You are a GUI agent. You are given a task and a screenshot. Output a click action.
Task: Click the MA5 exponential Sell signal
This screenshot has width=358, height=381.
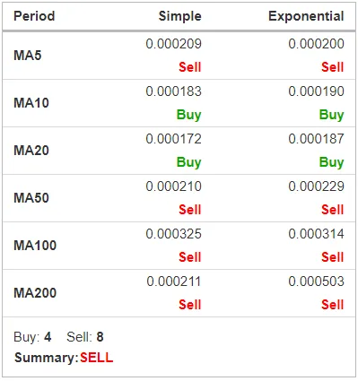[333, 67]
